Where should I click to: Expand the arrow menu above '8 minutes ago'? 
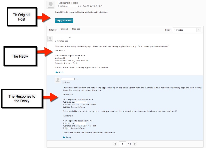pos(70,38)
